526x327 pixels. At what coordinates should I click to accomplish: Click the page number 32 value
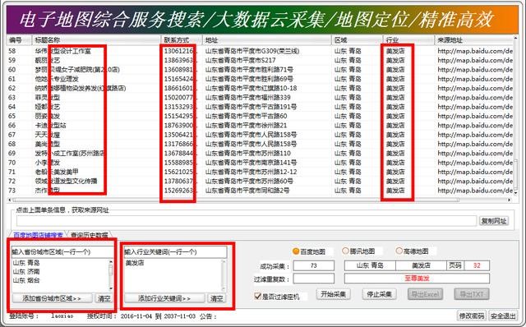[477, 265]
